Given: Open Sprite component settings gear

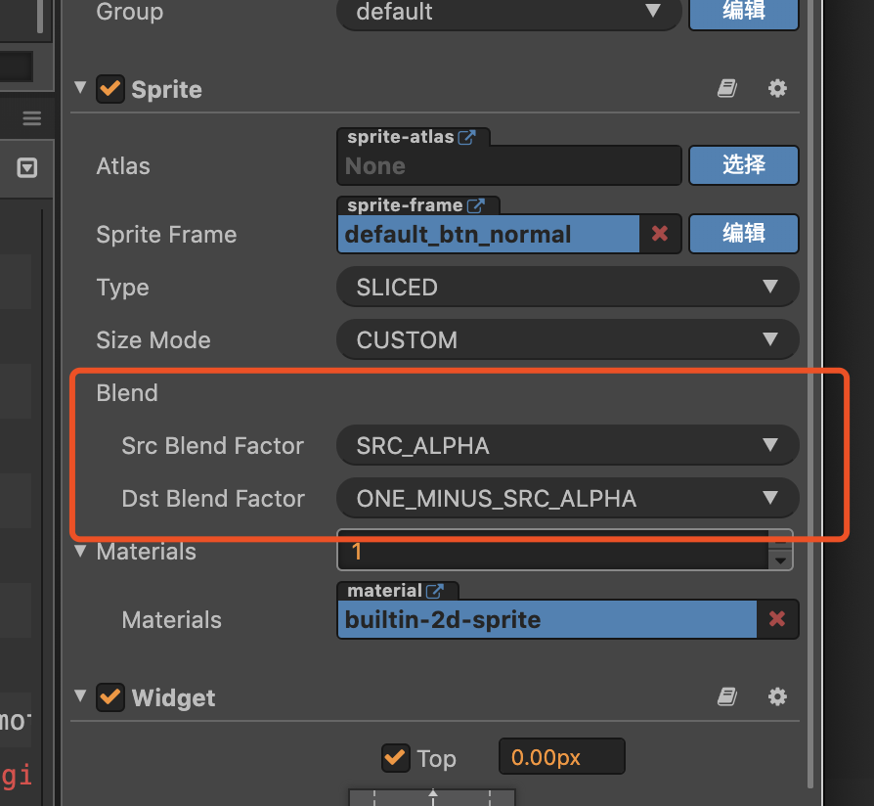Looking at the screenshot, I should click(777, 89).
